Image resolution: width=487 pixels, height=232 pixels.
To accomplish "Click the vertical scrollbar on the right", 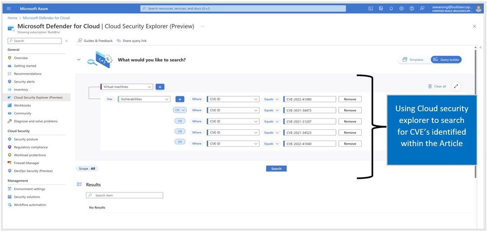I will [x=475, y=113].
